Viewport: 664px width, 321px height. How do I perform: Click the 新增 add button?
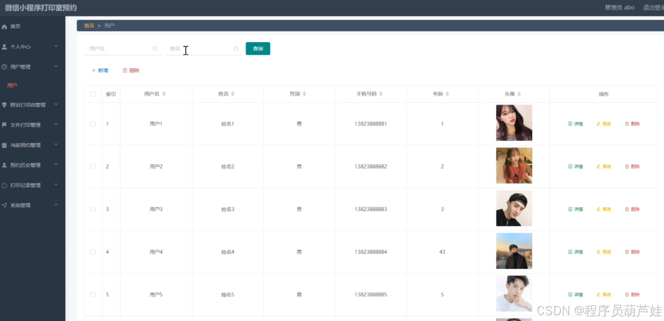click(x=100, y=70)
